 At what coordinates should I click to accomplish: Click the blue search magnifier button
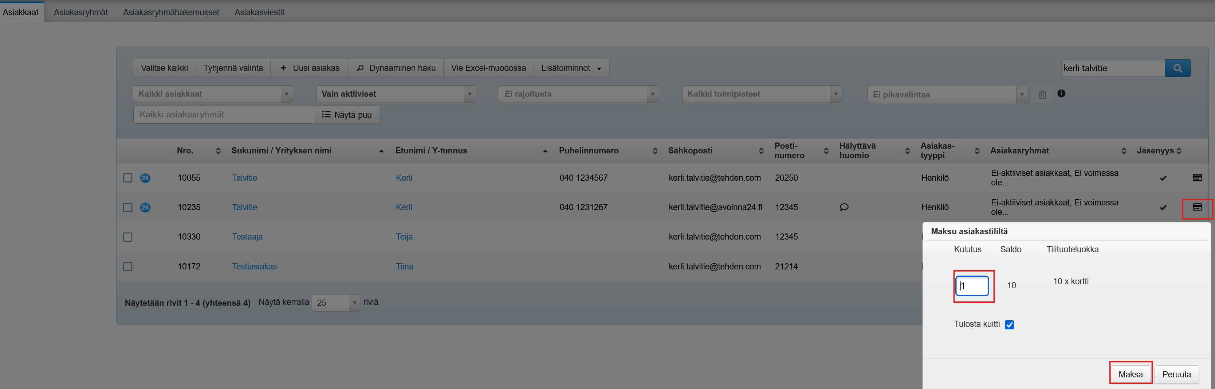tap(1177, 68)
